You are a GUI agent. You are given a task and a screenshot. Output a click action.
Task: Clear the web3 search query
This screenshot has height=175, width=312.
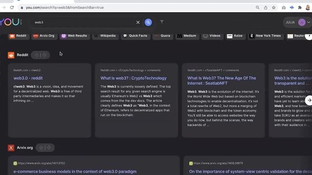[x=138, y=22]
